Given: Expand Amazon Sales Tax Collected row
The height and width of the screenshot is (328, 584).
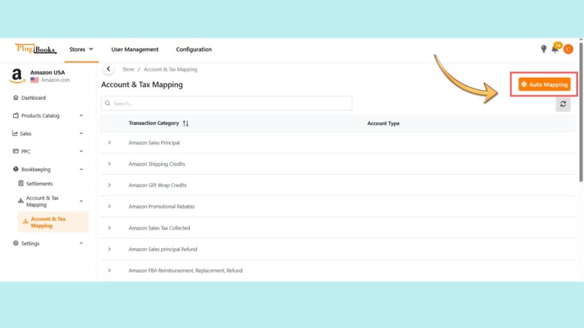Looking at the screenshot, I should tap(109, 228).
